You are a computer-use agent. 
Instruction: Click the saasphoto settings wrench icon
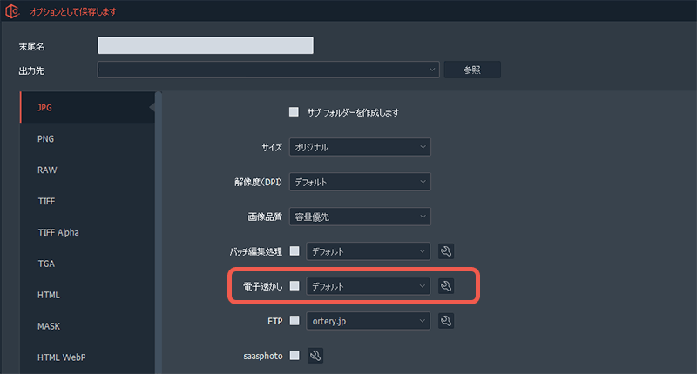pyautogui.click(x=315, y=355)
